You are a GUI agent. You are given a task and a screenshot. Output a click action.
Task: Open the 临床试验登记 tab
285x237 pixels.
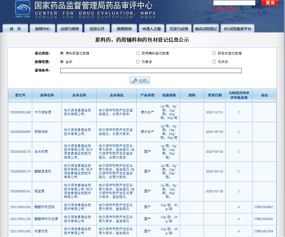click(x=206, y=29)
